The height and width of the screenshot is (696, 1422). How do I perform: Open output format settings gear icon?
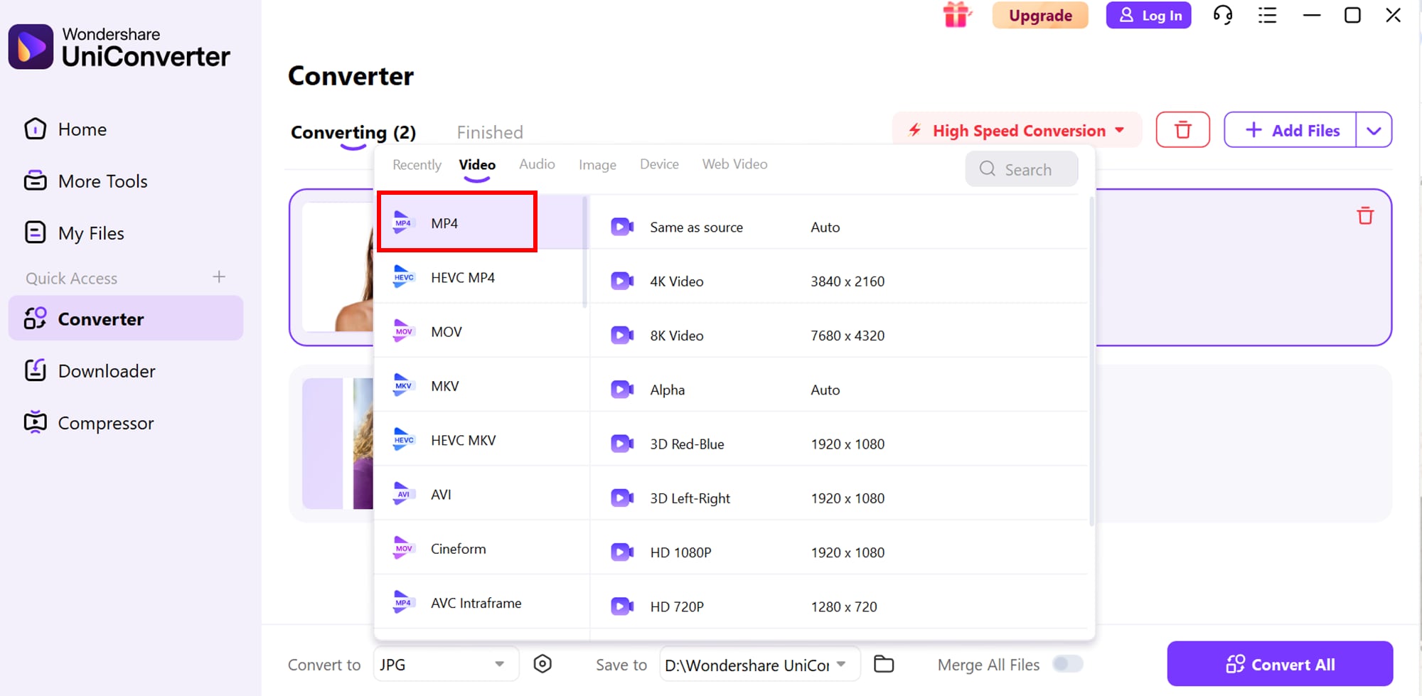[x=542, y=664]
